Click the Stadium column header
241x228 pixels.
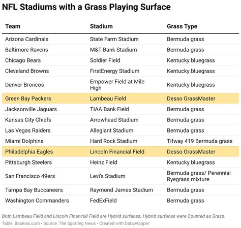click(x=101, y=26)
